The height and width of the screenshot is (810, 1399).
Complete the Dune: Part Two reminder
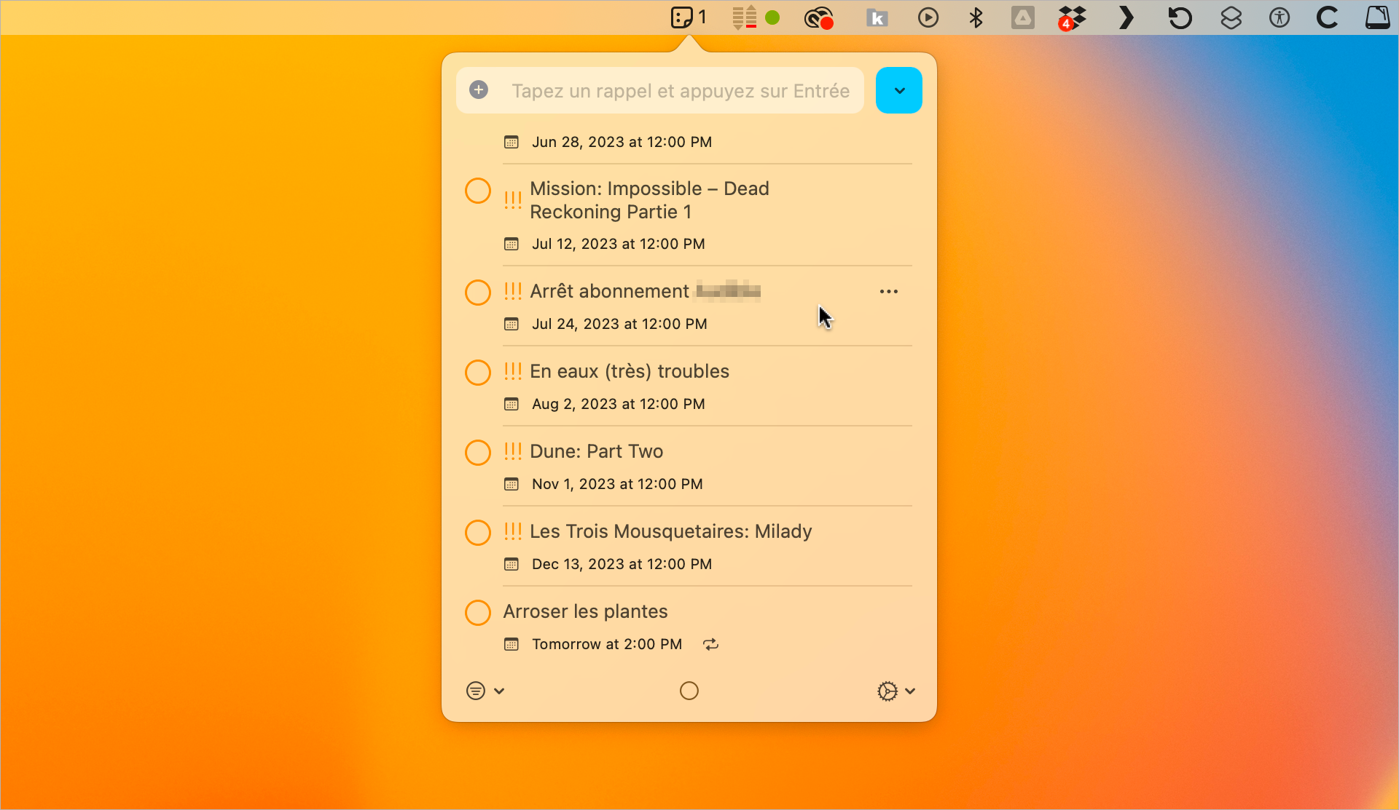point(478,452)
